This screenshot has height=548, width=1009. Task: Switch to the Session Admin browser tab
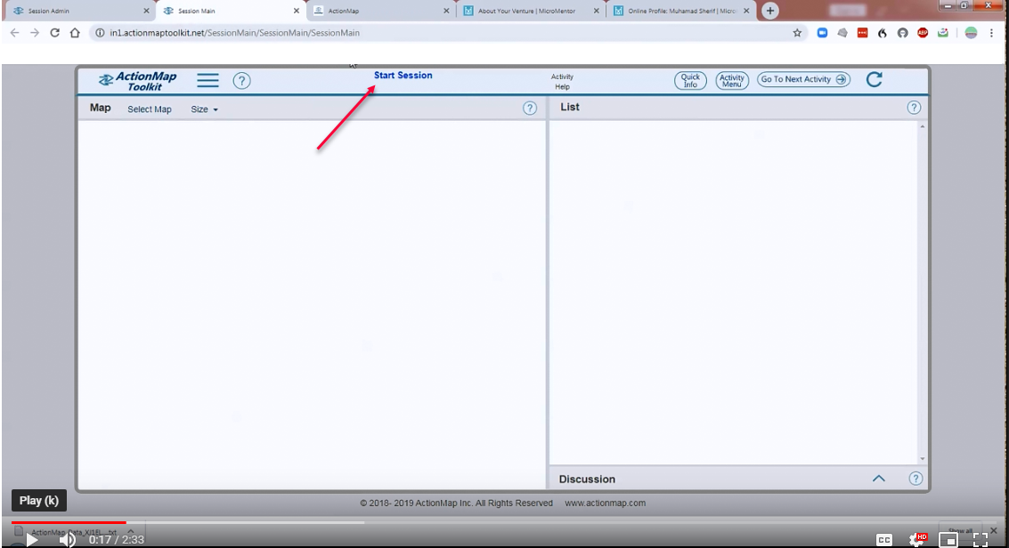tap(76, 11)
